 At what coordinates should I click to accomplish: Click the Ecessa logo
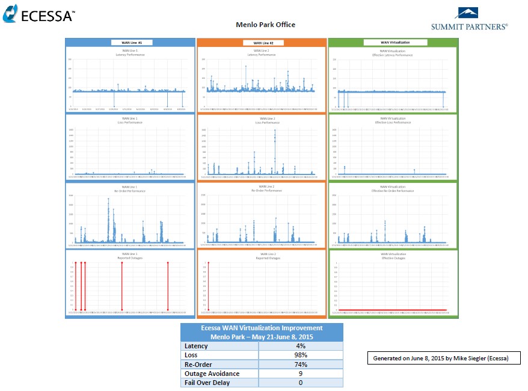[38, 14]
